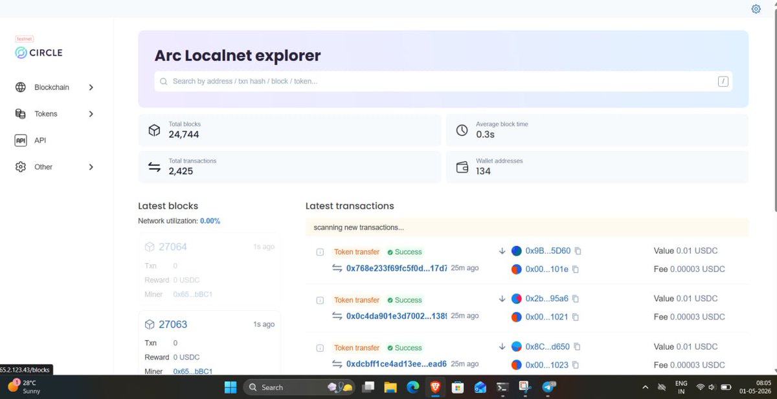Click Success badge of 0x768e233f transaction
777x399 pixels.
[x=405, y=252]
